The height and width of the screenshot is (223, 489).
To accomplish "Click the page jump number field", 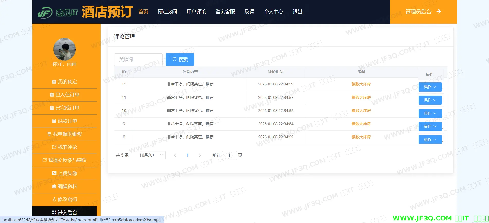I will point(229,155).
